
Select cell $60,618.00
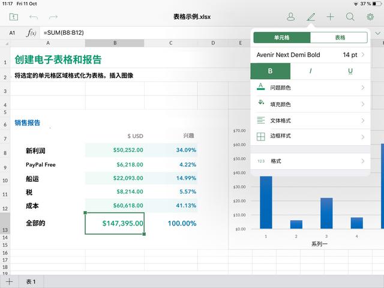coord(115,205)
